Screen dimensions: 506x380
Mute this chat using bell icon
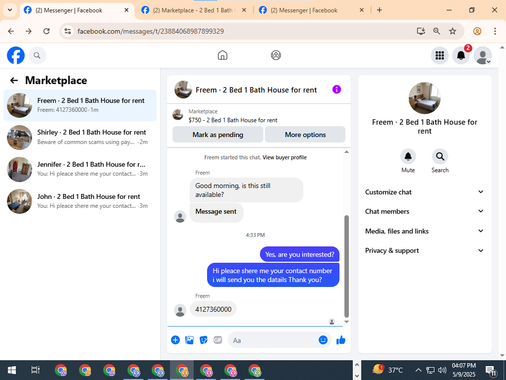(408, 157)
